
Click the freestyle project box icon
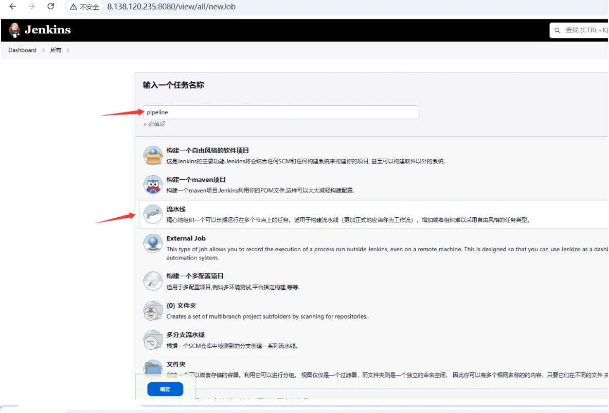153,156
